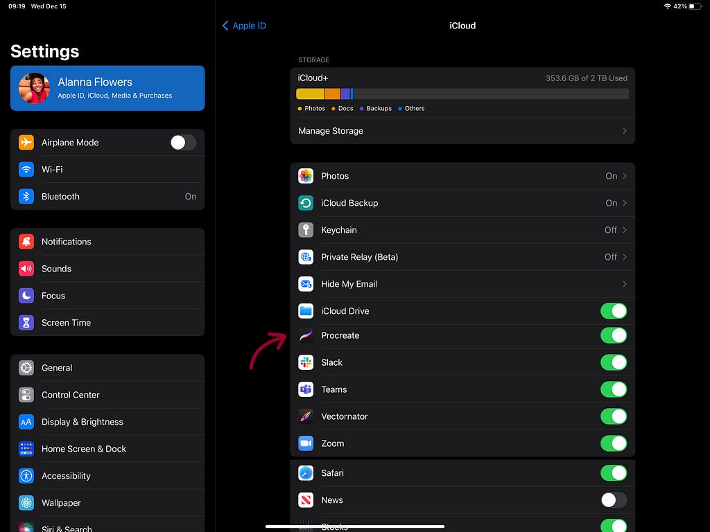Tap the Hide My Email icon
Screen dimensions: 710x532
click(x=306, y=284)
